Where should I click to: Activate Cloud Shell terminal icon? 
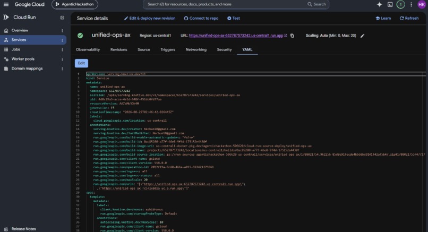(x=390, y=4)
